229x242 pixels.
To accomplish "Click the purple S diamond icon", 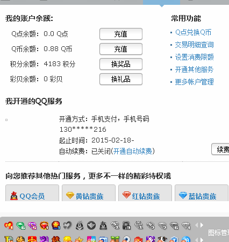I will (32, 225).
